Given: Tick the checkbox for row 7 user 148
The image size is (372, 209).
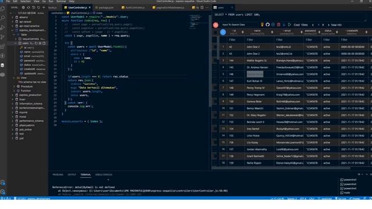Looking at the screenshot, I should pos(215,88).
